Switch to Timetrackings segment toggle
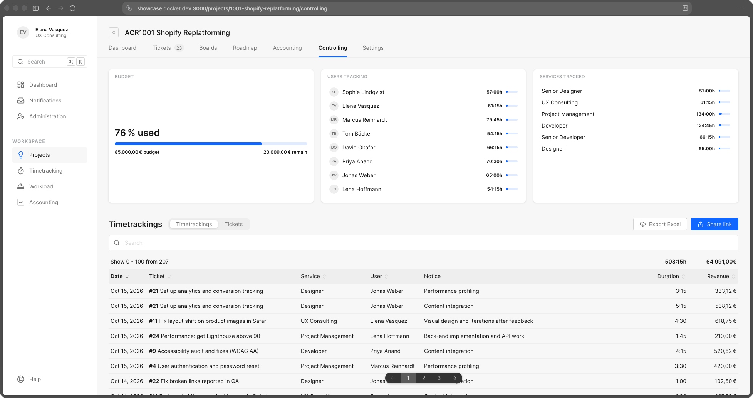Viewport: 753px width, 398px height. pyautogui.click(x=194, y=224)
